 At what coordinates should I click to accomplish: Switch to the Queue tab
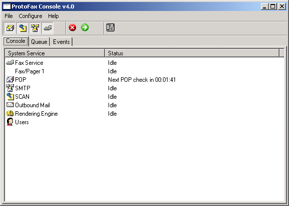coord(39,42)
